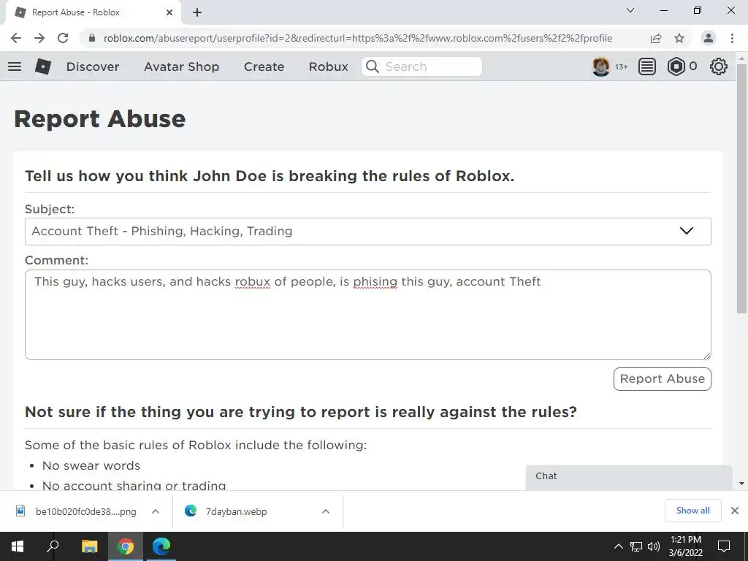Open the tab search chevron

point(630,10)
